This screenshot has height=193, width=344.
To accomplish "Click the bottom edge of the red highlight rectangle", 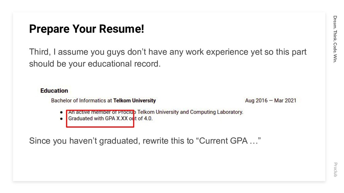I will (x=100, y=127).
